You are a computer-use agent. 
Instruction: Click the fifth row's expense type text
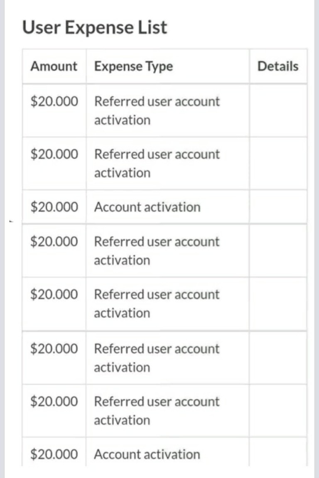pyautogui.click(x=157, y=303)
